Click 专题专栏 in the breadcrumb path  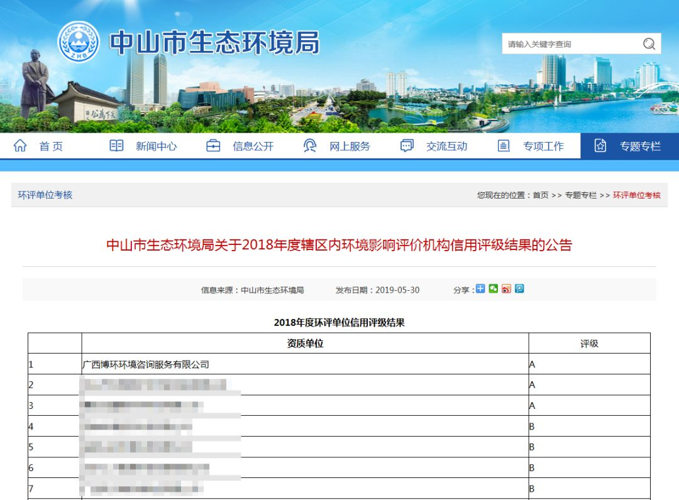(x=580, y=195)
